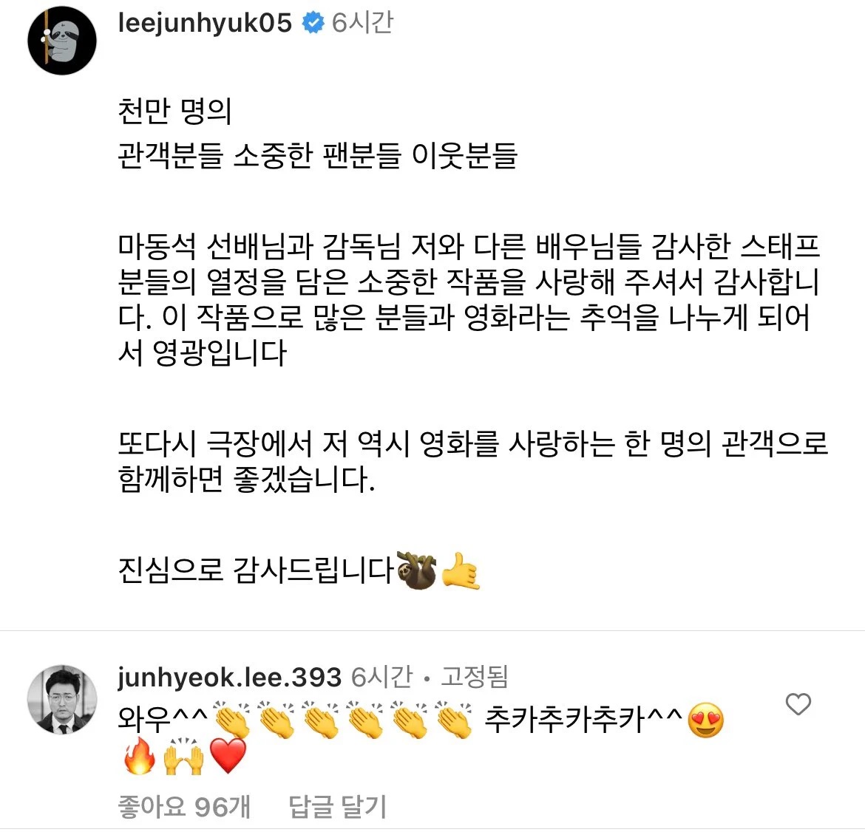Image resolution: width=865 pixels, height=832 pixels.
Task: Click the 천만 명의 caption line
Action: (x=174, y=111)
